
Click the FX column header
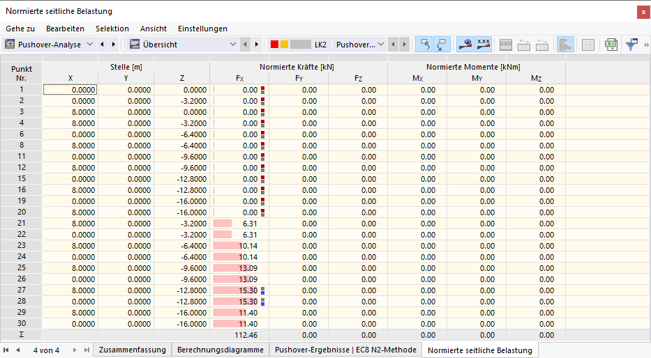pyautogui.click(x=239, y=78)
